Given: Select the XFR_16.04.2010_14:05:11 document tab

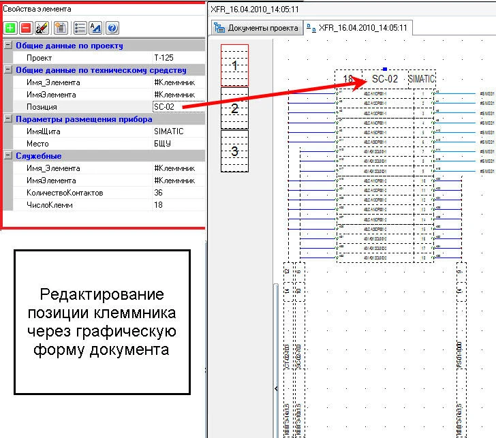Looking at the screenshot, I should (x=357, y=28).
